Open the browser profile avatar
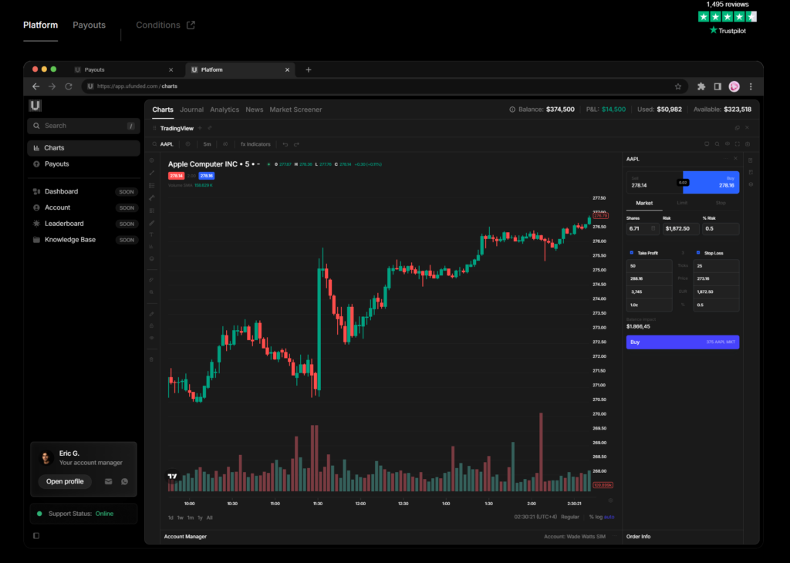 [x=734, y=86]
